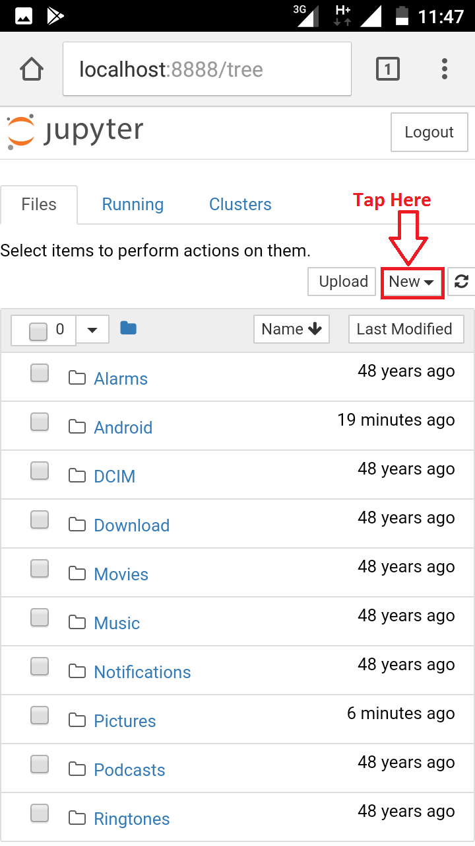Open the browser tab switcher
Screen dimensions: 475x846
point(388,68)
